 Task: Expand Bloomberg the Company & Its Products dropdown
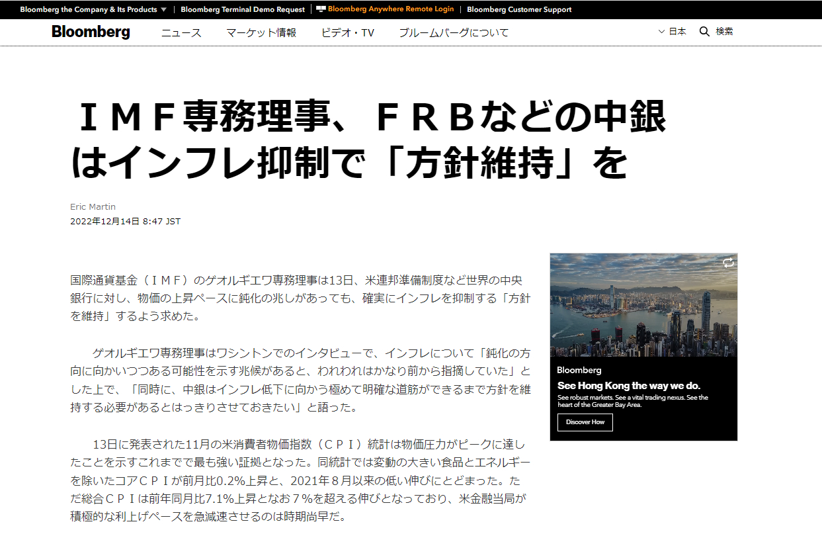pyautogui.click(x=93, y=9)
